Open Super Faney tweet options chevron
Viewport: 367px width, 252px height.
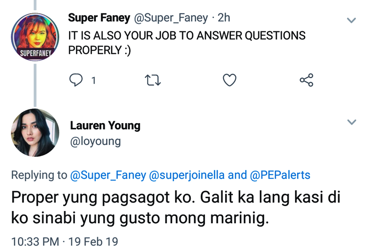pyautogui.click(x=351, y=20)
